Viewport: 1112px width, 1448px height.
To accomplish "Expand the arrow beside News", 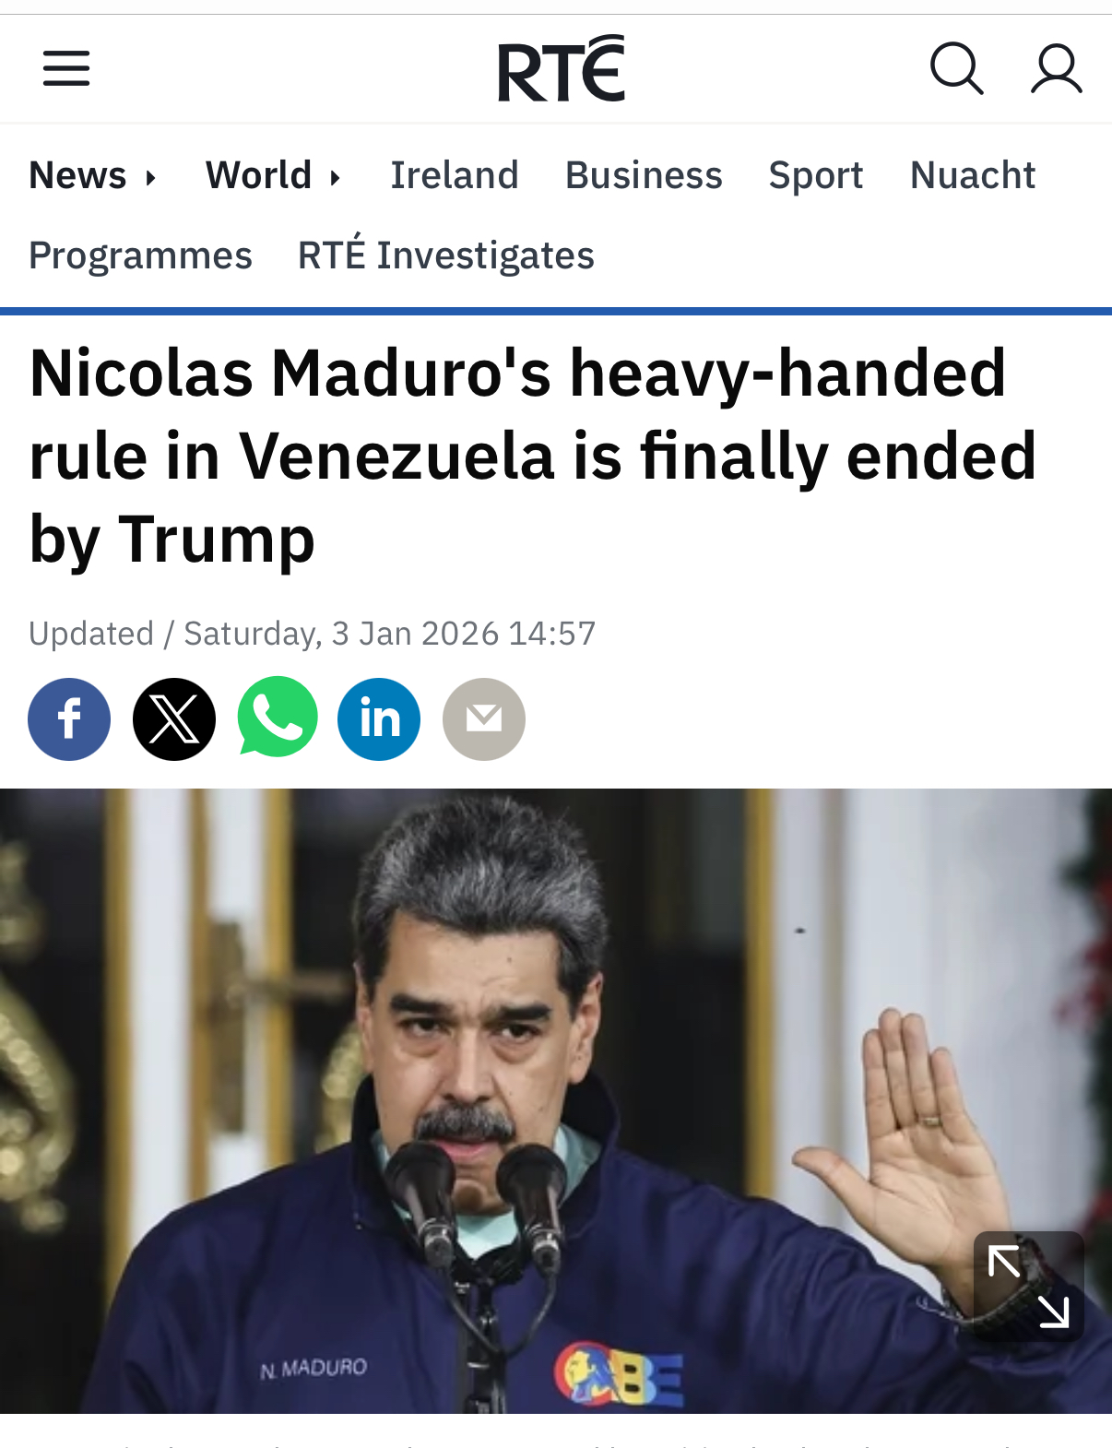I will [151, 176].
